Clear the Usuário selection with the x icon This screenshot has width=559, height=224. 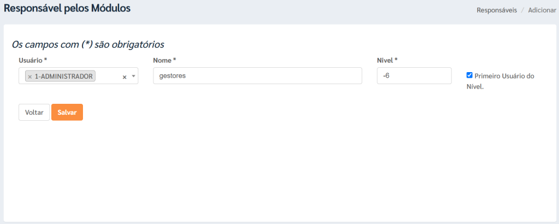point(124,77)
